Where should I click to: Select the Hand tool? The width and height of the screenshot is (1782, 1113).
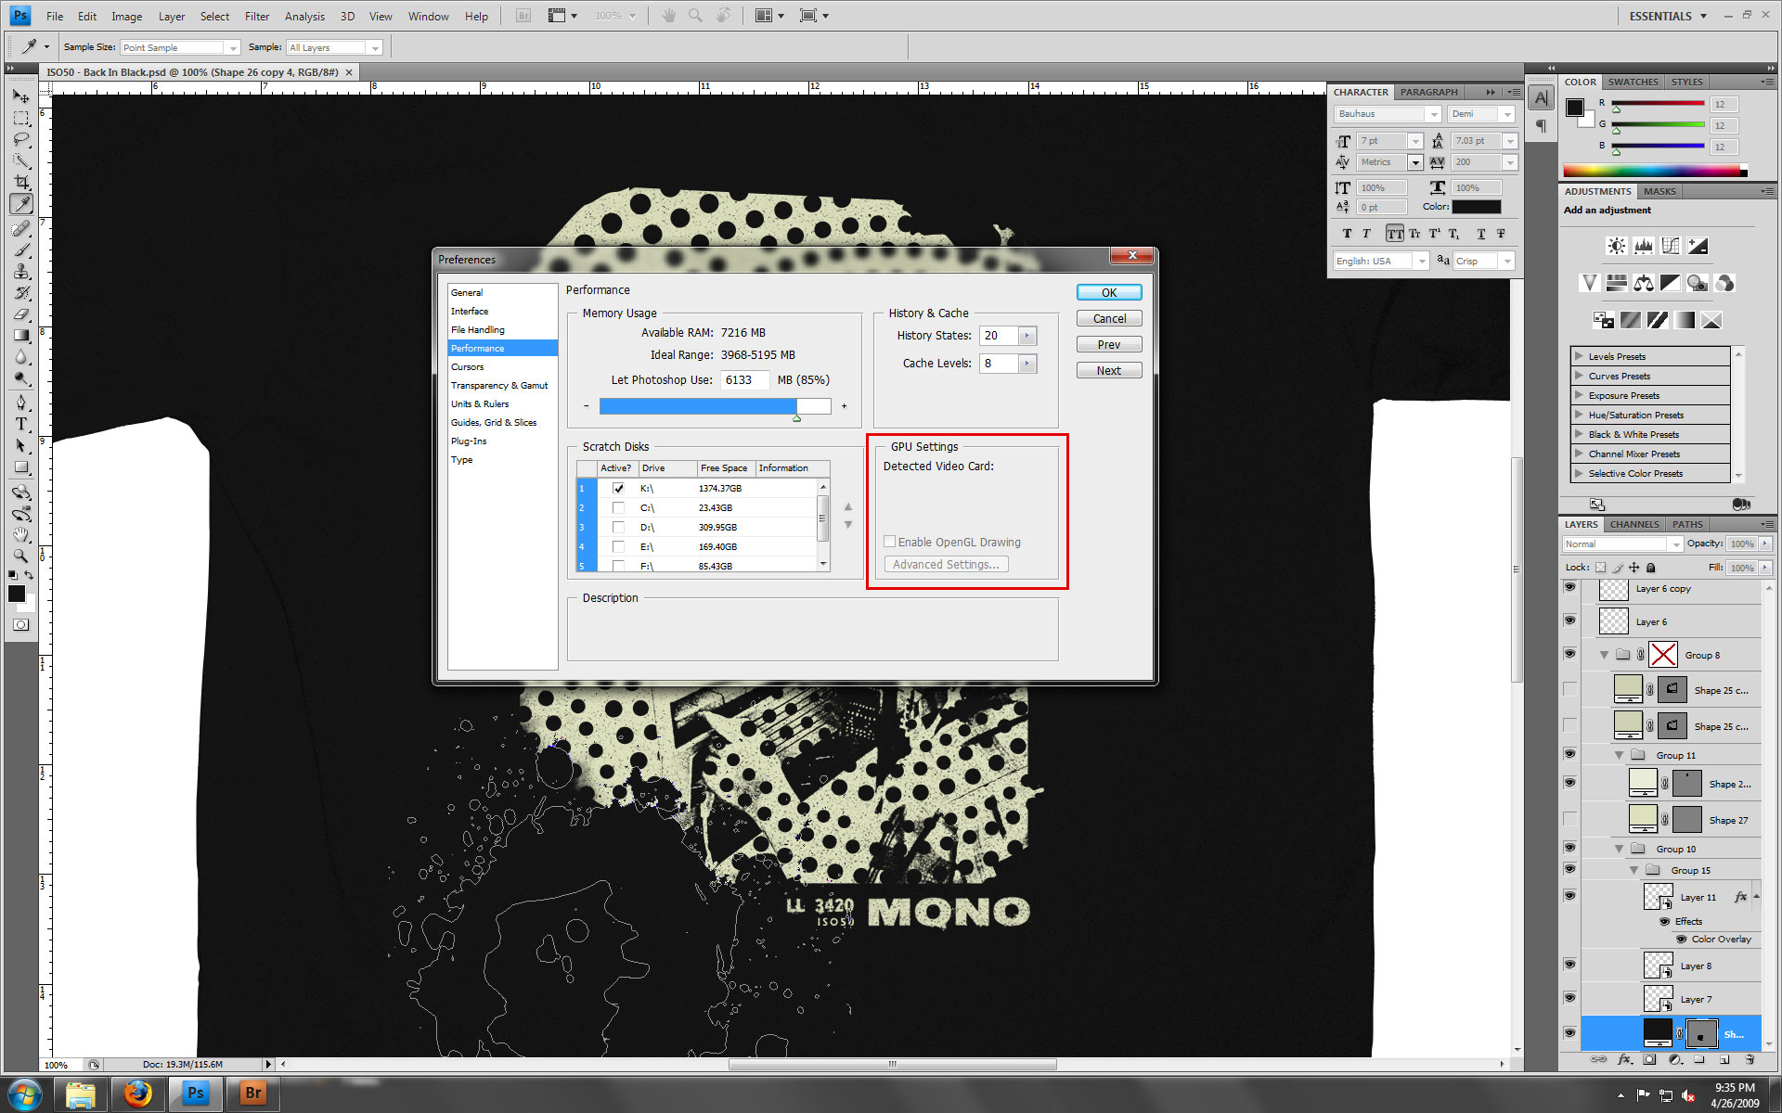(21, 534)
